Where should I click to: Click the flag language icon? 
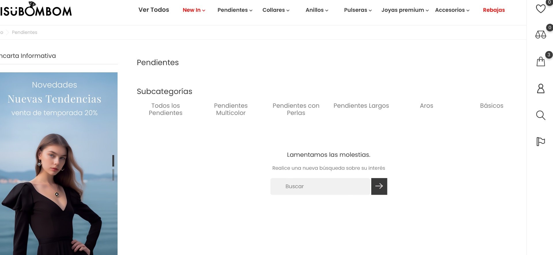point(541,141)
